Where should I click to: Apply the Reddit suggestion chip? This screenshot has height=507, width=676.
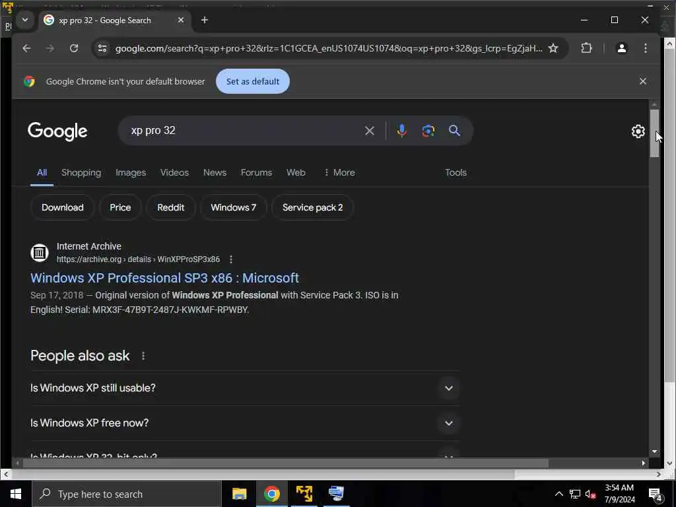tap(171, 207)
